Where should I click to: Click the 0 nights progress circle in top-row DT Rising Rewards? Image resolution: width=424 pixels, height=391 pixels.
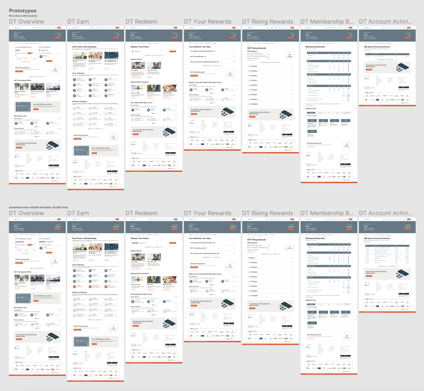(x=290, y=56)
